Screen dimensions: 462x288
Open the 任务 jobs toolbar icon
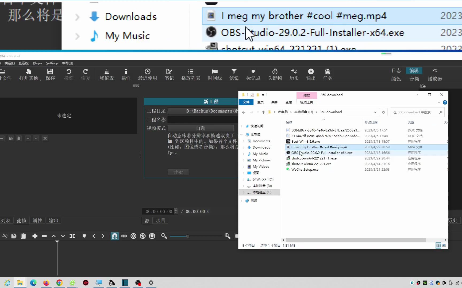point(328,74)
